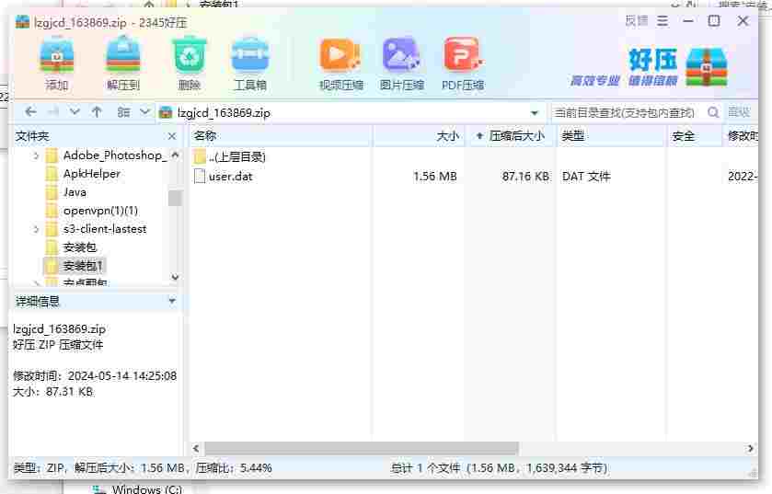772x494 pixels.
Task: Click the 添加 (Add) toolbar icon
Action: pos(57,64)
